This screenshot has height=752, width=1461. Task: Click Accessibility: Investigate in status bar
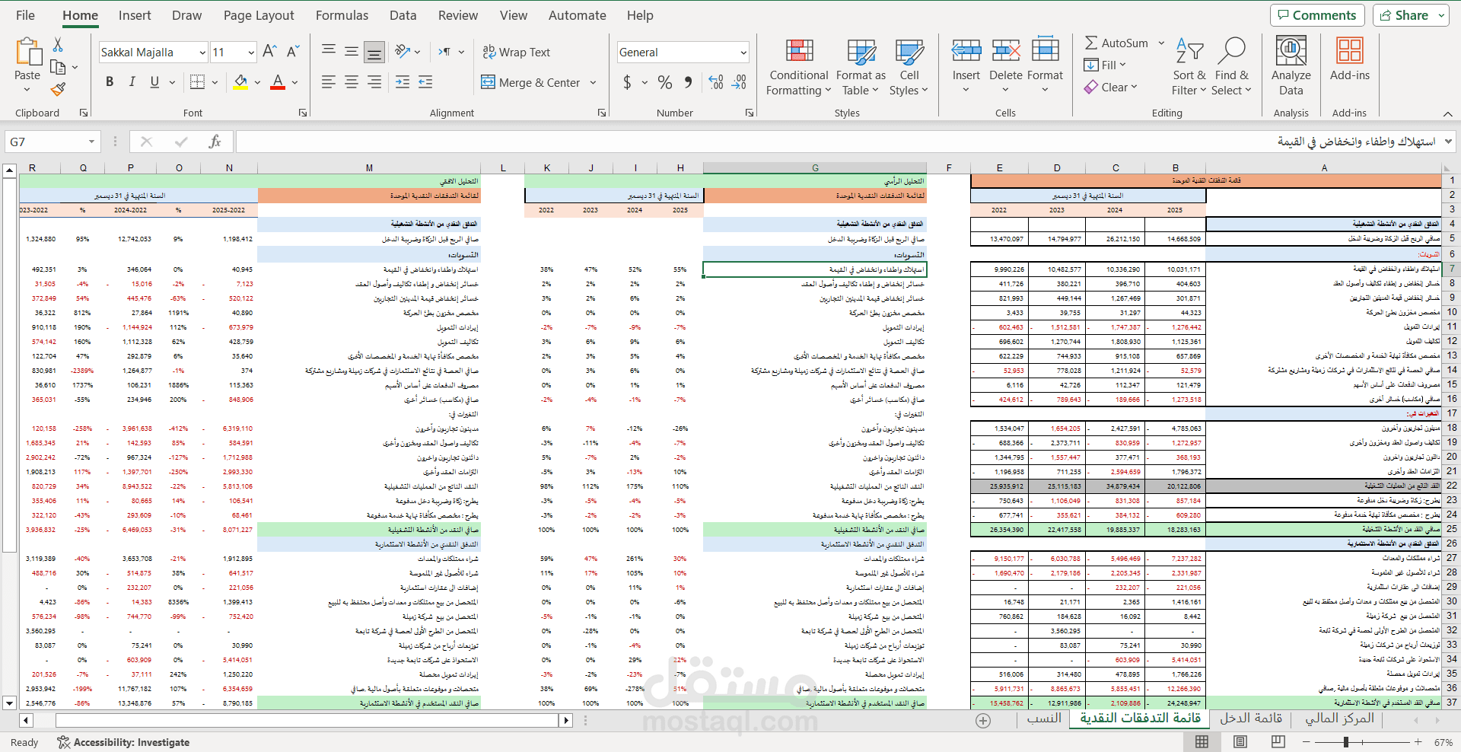click(x=123, y=742)
